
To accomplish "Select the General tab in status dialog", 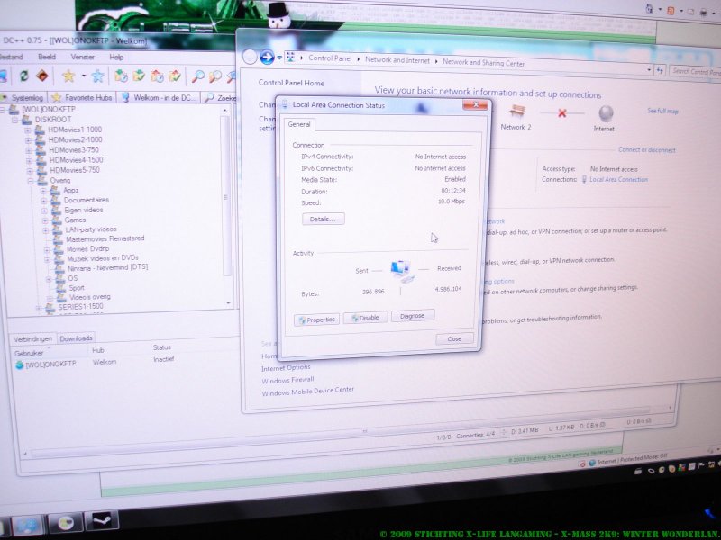I will pos(299,124).
